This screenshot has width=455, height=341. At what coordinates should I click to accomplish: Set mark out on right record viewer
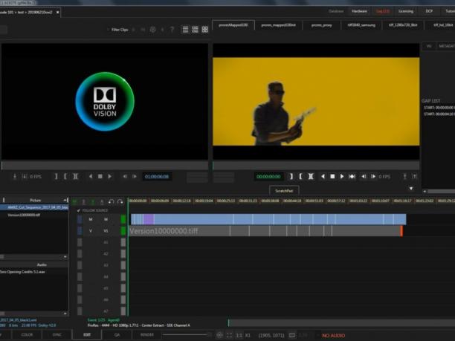point(300,176)
